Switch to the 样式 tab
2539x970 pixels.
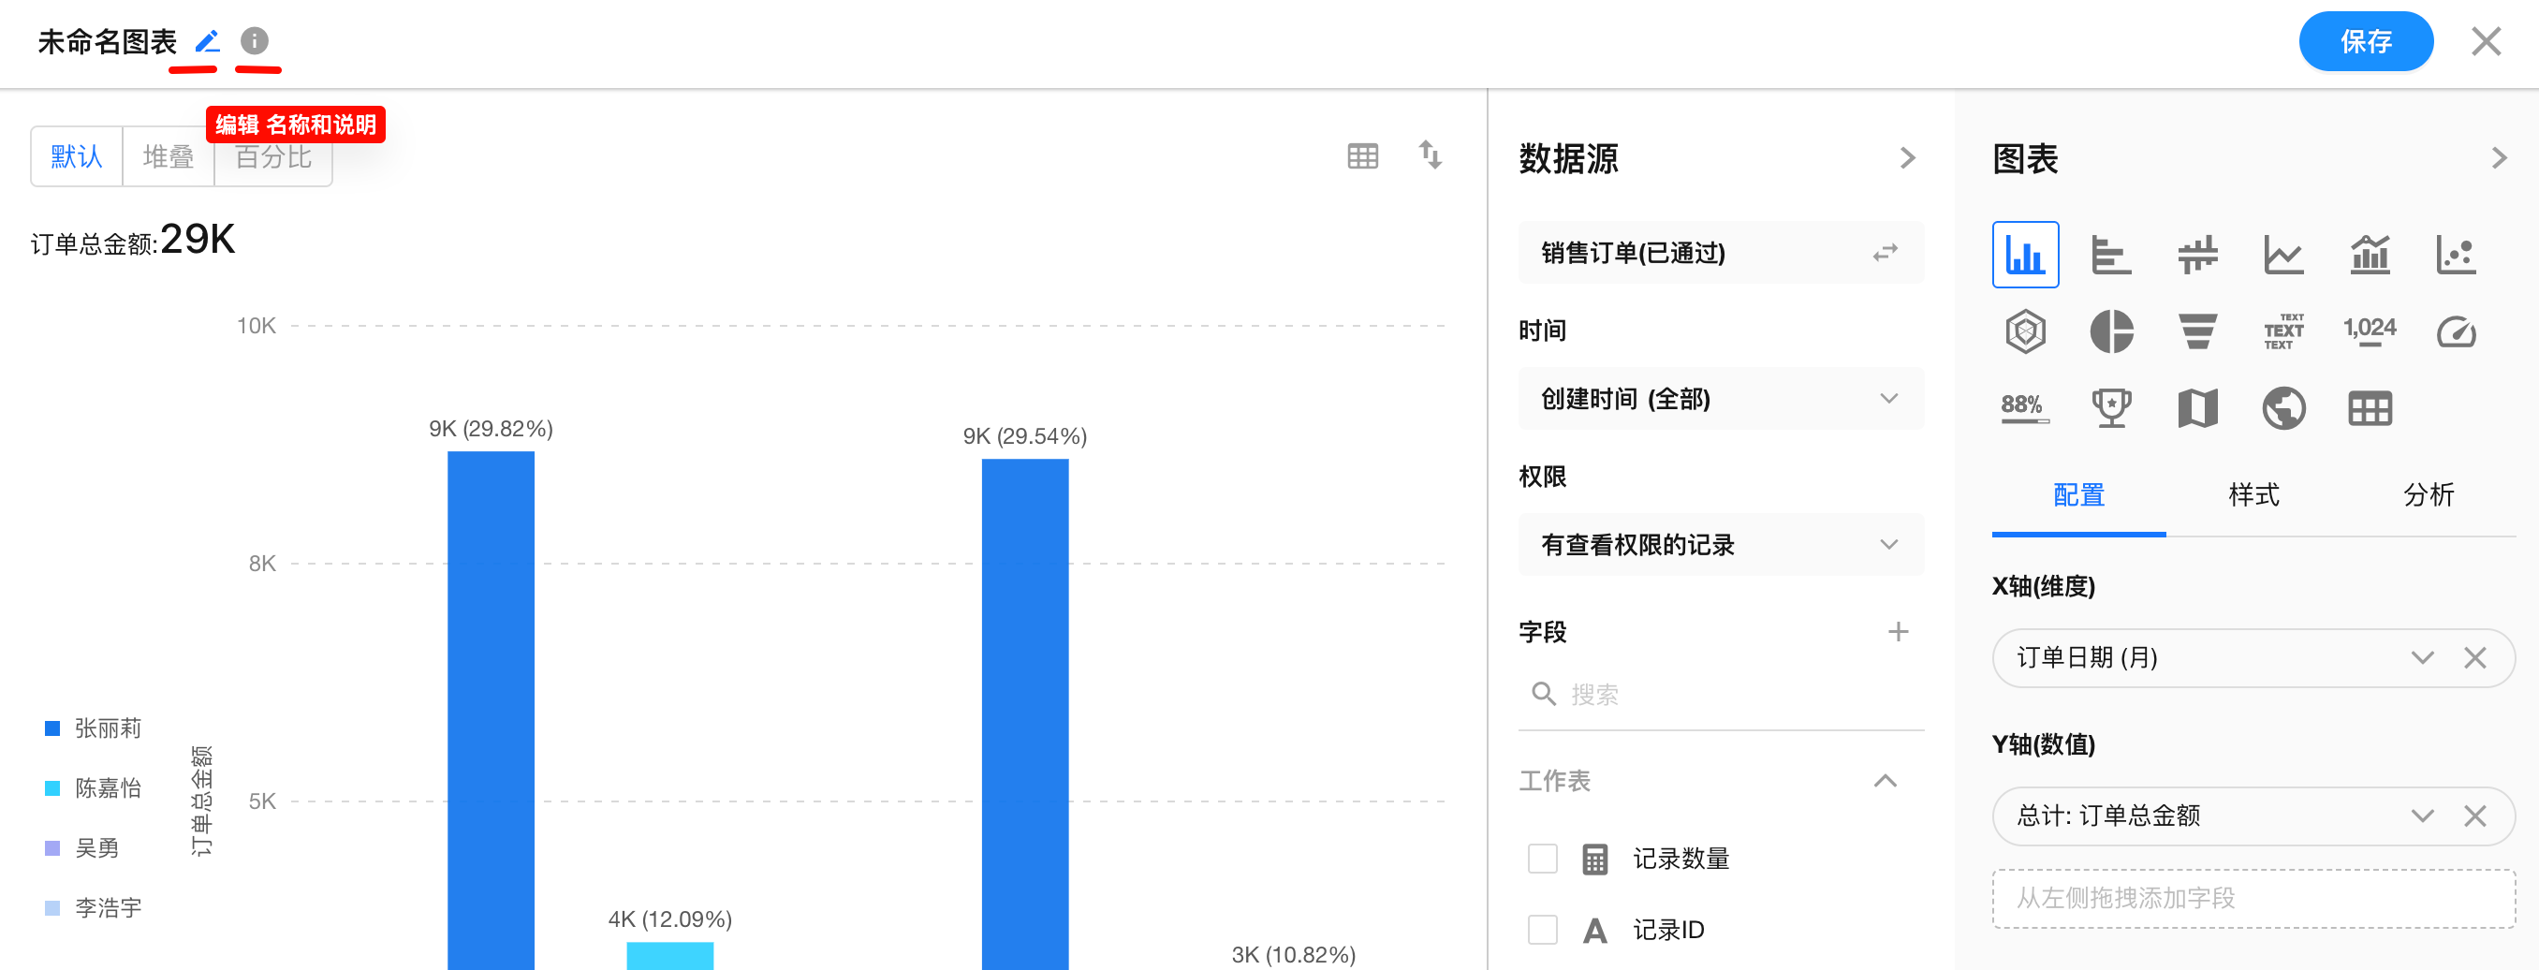pos(2253,495)
